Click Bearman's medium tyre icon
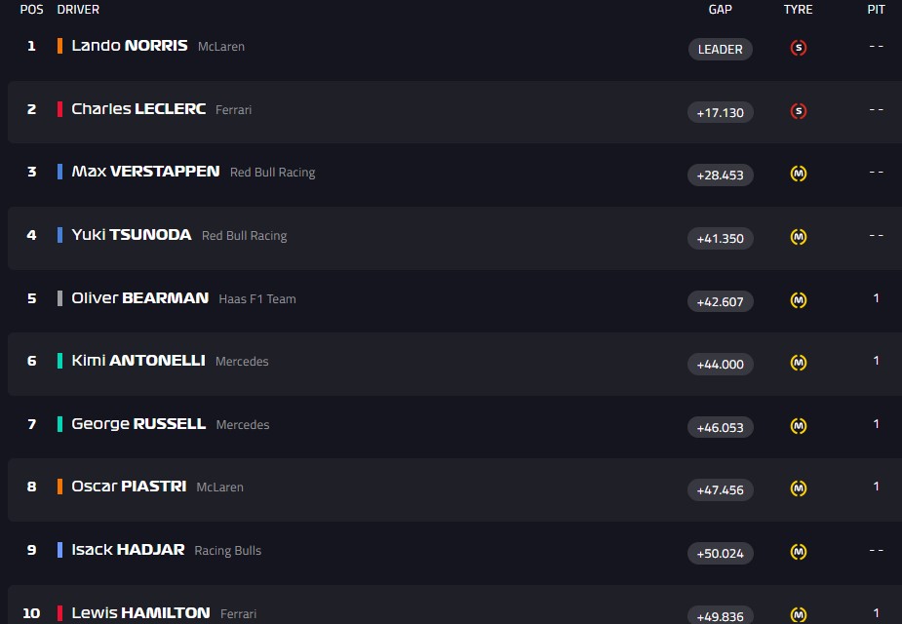This screenshot has width=902, height=624. pos(798,300)
